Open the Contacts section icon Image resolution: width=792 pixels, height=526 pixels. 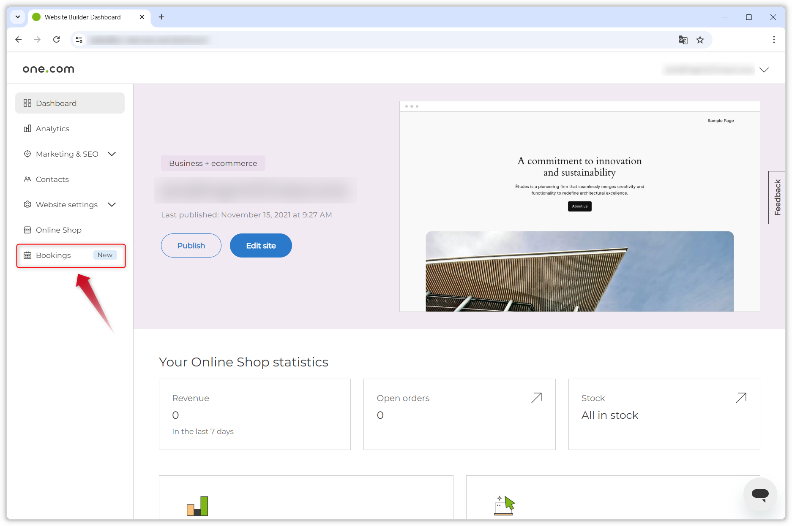pos(27,179)
